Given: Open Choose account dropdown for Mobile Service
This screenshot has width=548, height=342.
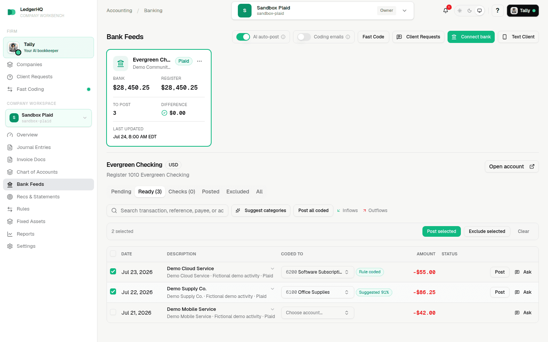Looking at the screenshot, I should 317,313.
